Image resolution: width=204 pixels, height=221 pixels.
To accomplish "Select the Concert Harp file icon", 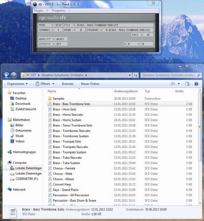I will 50,184.
